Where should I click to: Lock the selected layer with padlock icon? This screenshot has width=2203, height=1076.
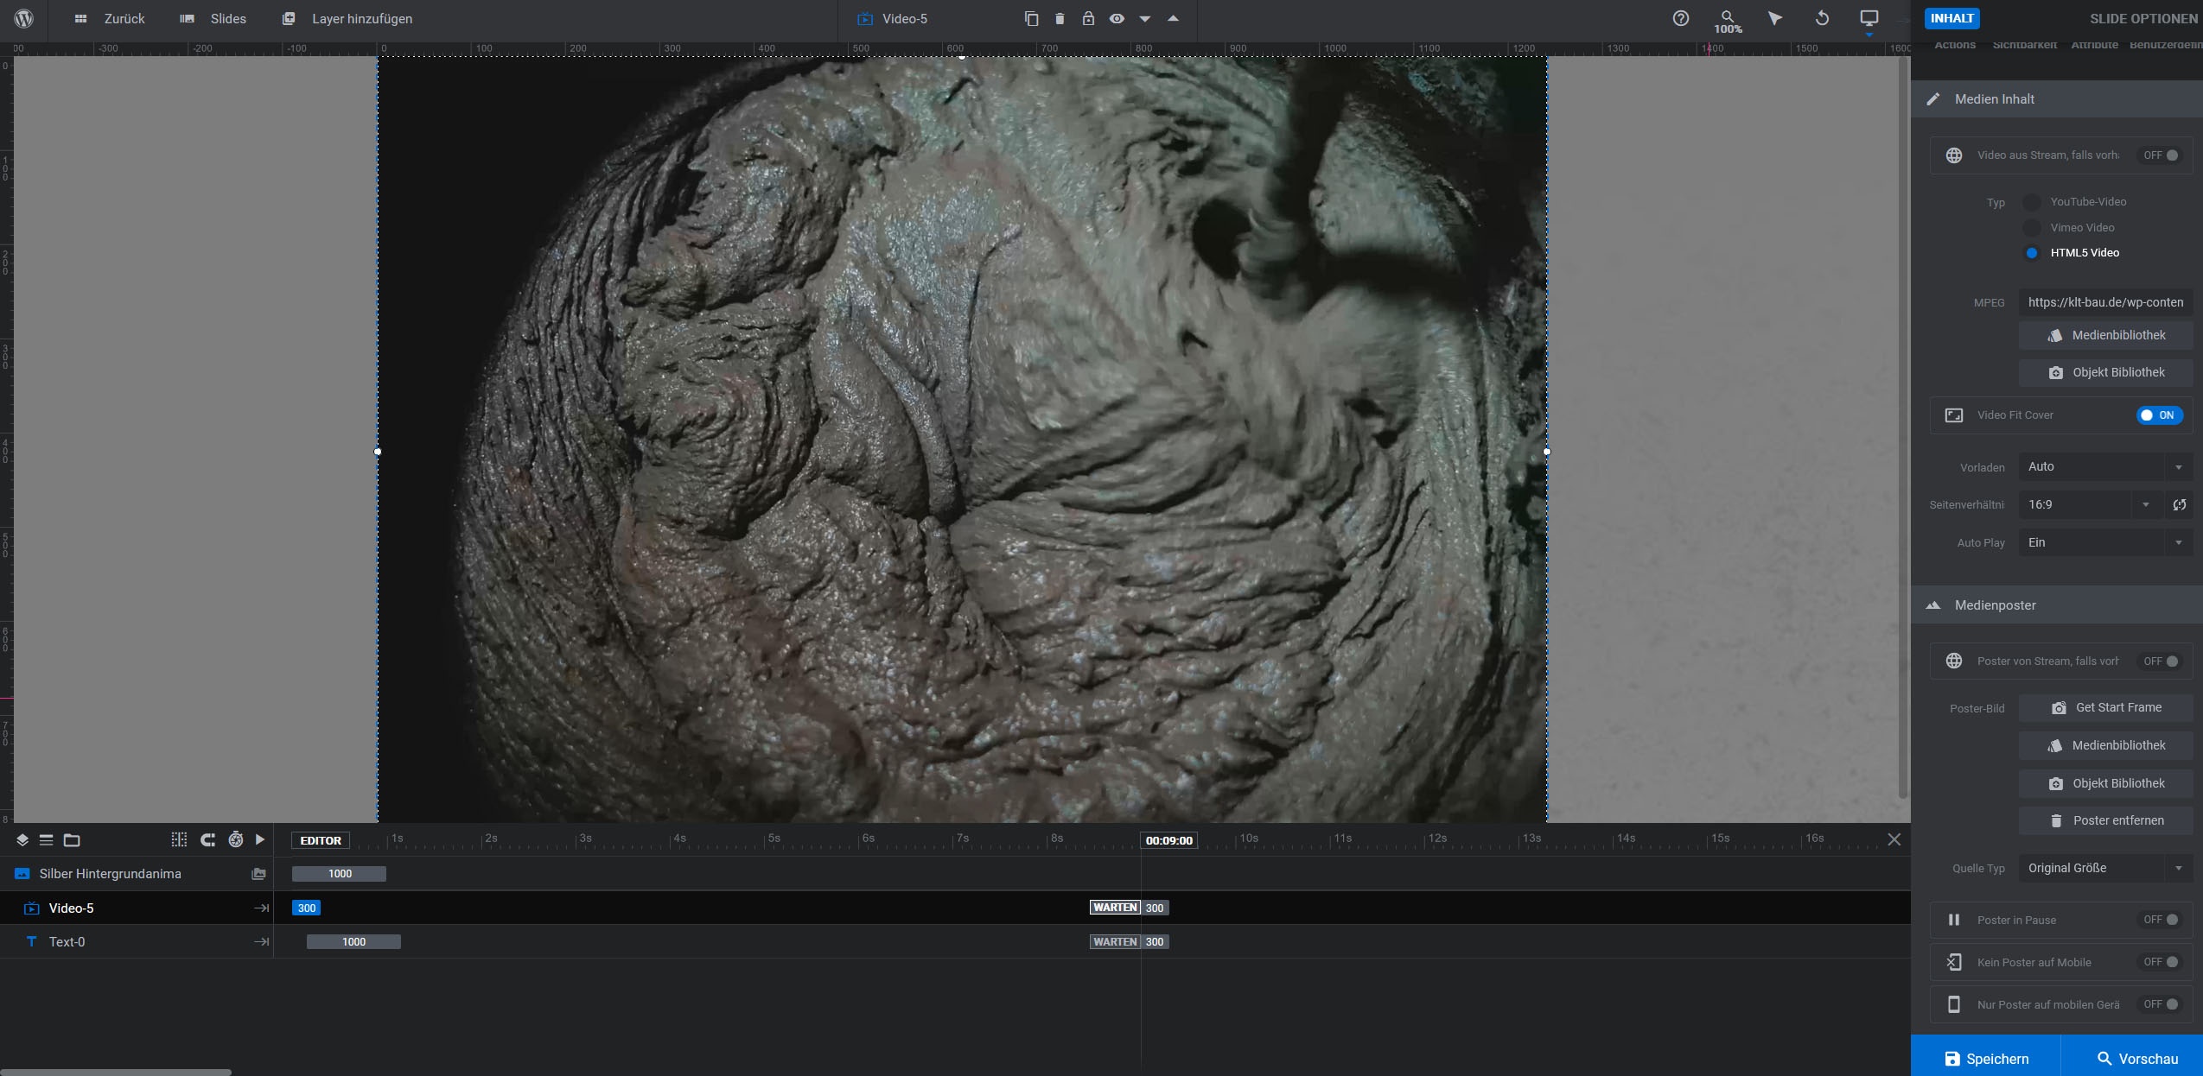(1088, 18)
